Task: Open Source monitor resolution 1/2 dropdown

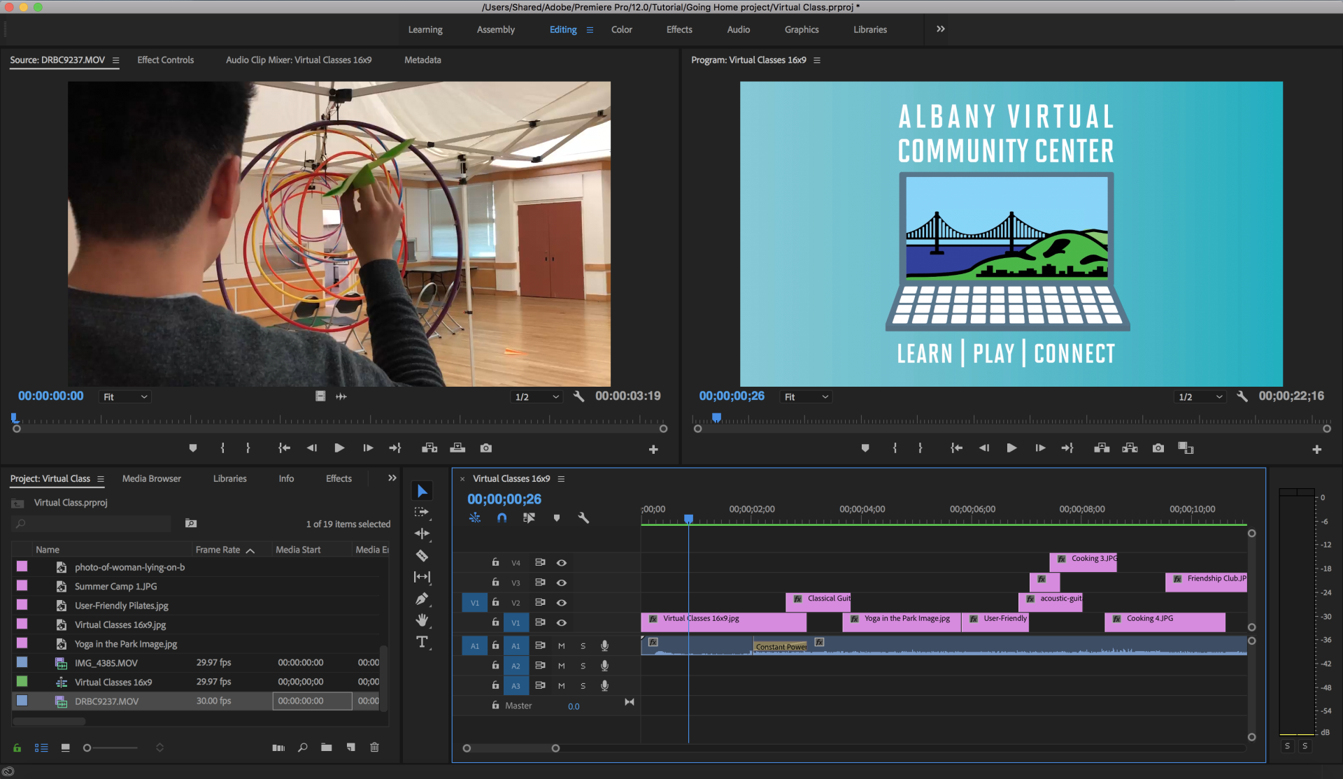Action: tap(537, 396)
